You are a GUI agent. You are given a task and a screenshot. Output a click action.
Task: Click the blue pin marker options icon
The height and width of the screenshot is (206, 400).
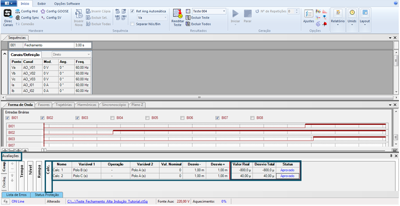pos(324,18)
